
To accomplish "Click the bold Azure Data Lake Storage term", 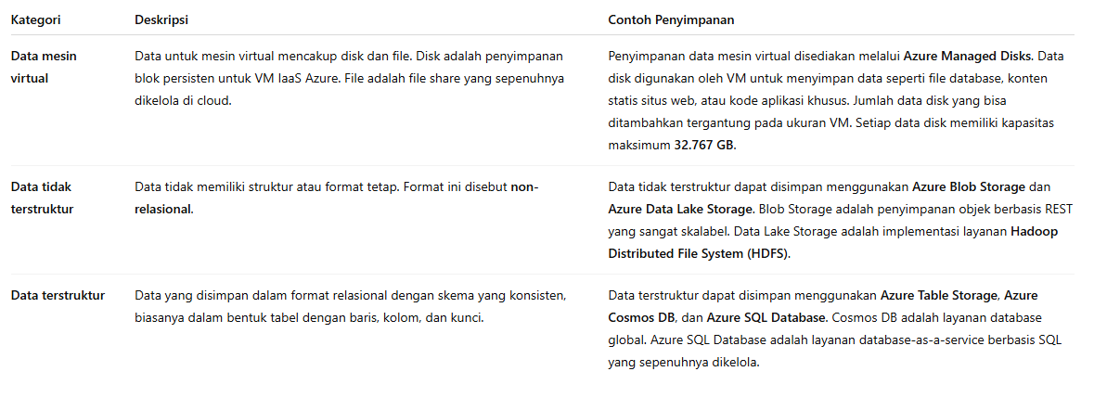I will click(x=679, y=210).
